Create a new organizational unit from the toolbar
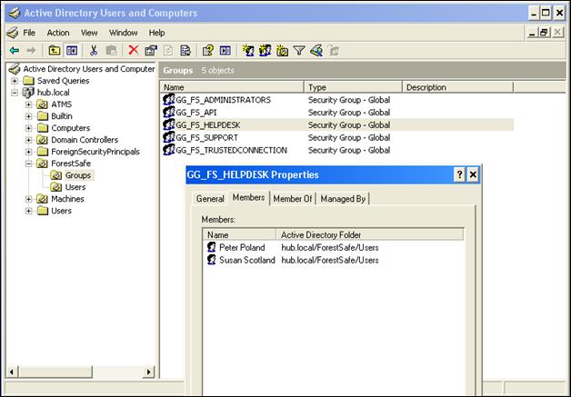This screenshot has width=571, height=397. tap(282, 51)
